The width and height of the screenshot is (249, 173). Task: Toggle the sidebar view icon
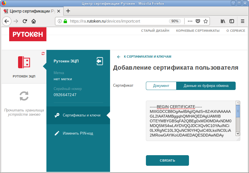pyautogui.click(x=232, y=21)
